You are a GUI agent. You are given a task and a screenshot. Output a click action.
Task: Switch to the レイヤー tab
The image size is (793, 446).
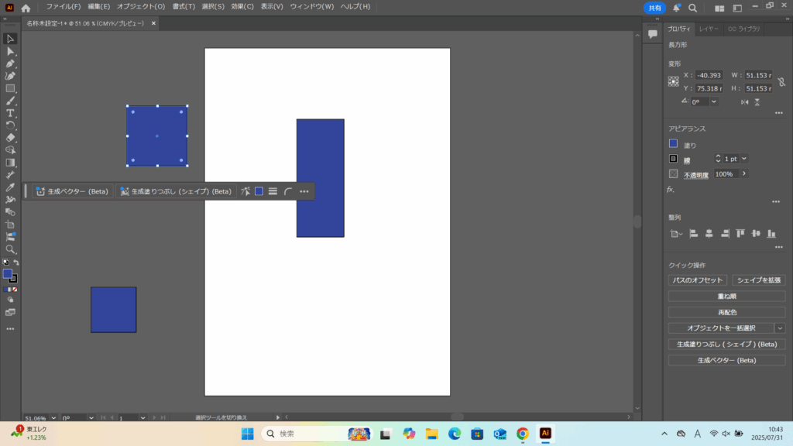708,29
